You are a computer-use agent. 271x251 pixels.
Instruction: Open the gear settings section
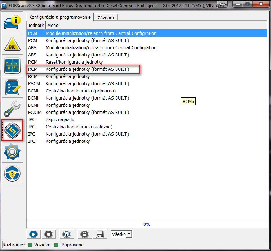[x=12, y=152]
